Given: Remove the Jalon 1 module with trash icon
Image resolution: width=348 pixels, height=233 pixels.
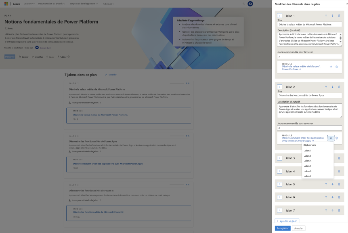Looking at the screenshot, I should coord(337,67).
